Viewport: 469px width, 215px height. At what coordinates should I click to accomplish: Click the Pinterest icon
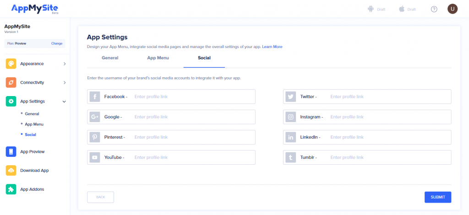[95, 137]
